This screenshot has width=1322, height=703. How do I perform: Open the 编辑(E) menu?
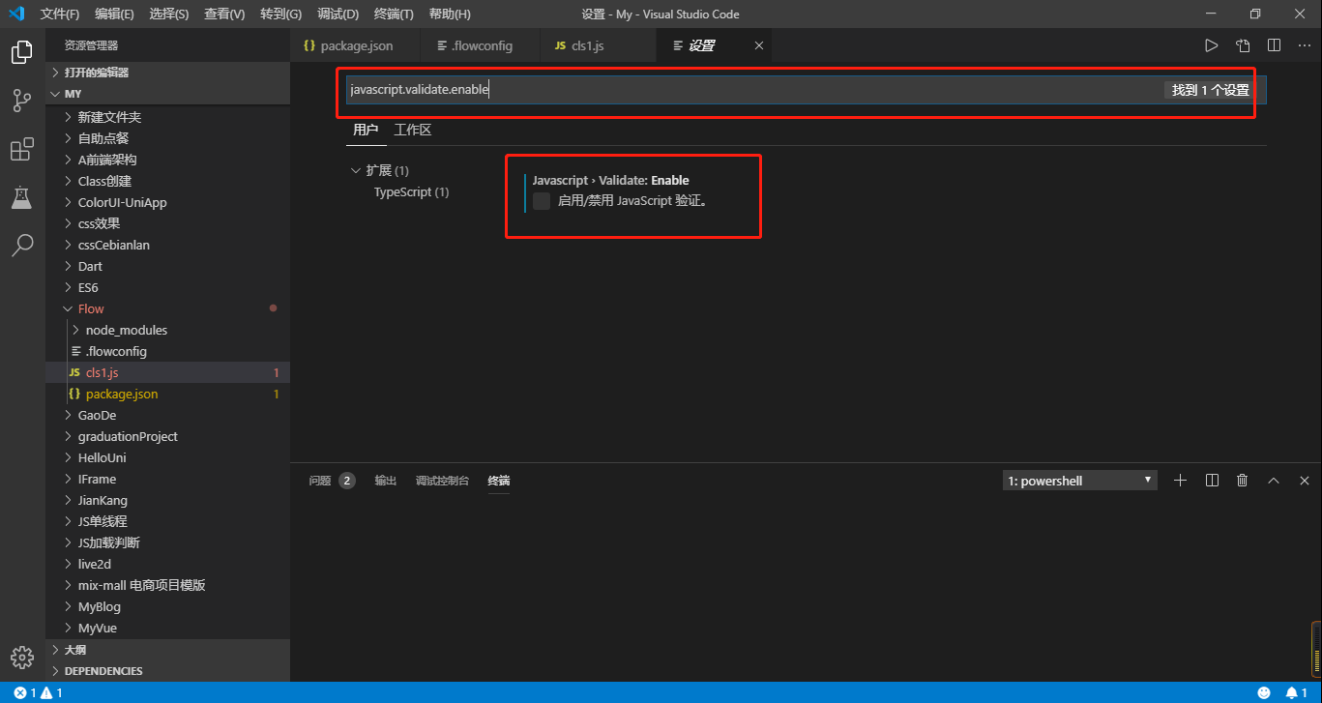coord(115,15)
